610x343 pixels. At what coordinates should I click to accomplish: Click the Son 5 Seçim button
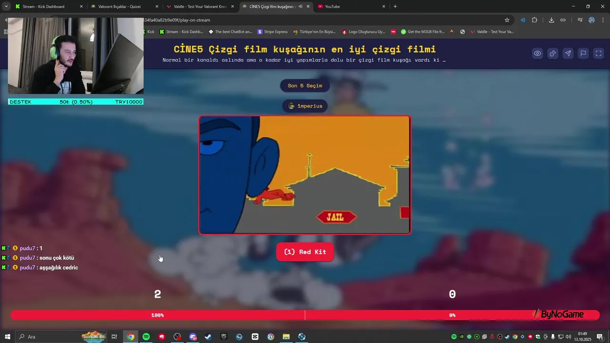click(305, 86)
